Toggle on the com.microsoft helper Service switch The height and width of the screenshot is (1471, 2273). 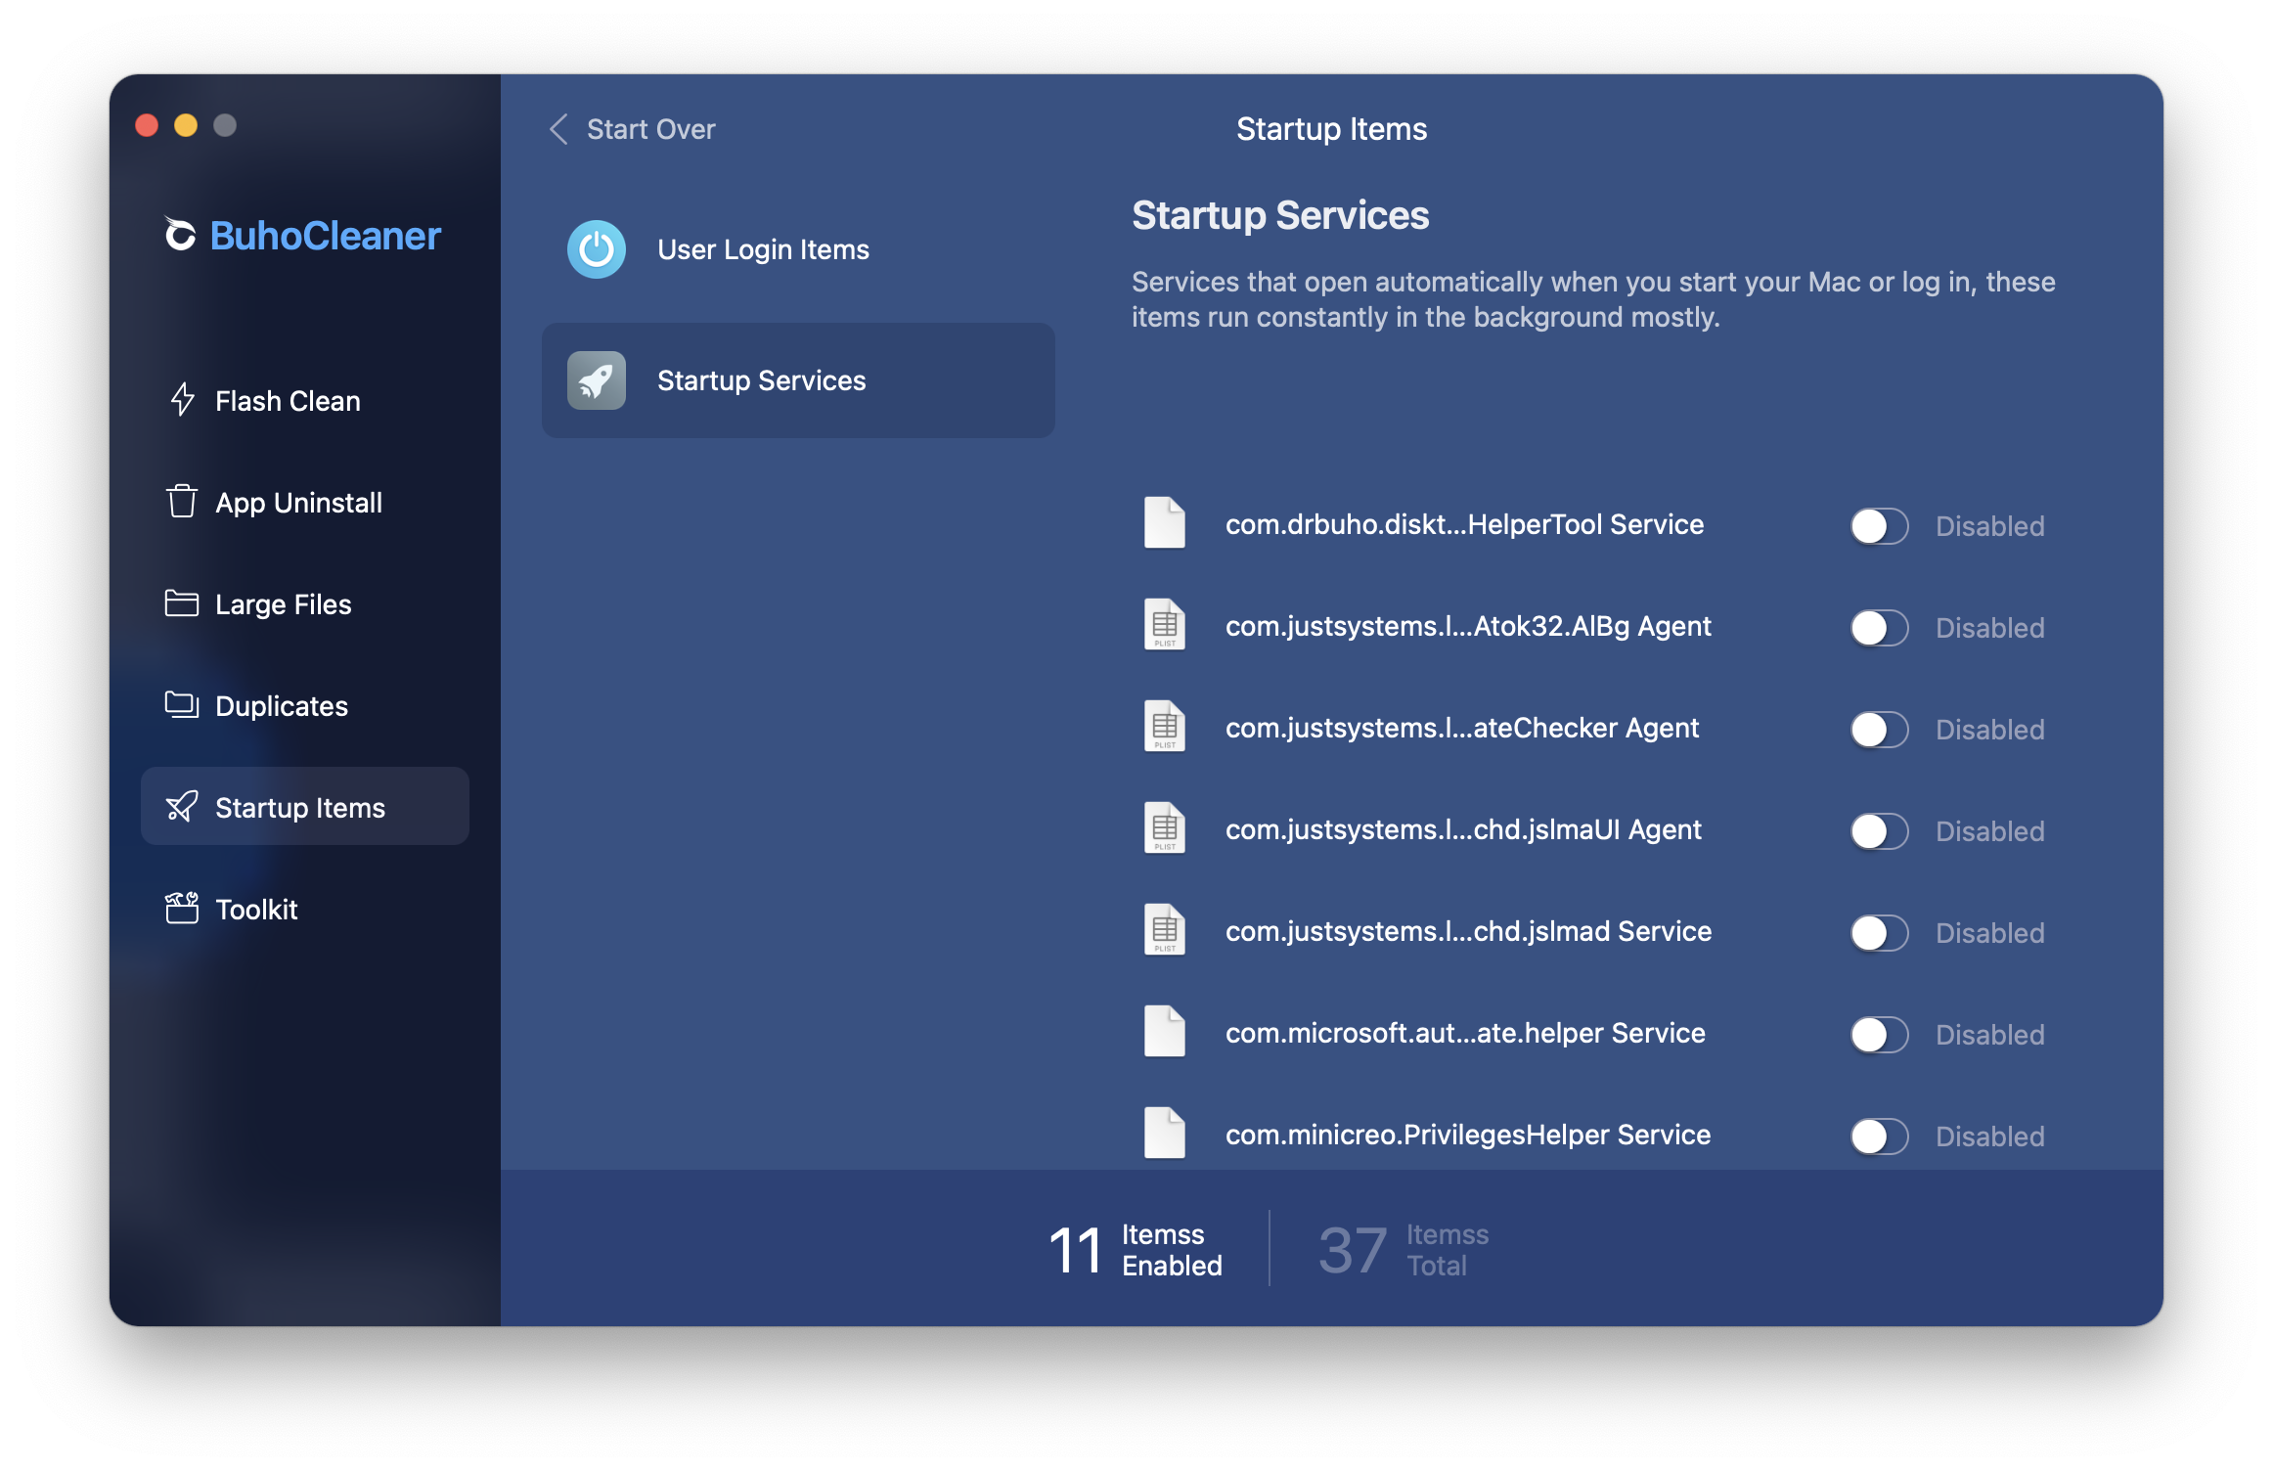pos(1879,1035)
